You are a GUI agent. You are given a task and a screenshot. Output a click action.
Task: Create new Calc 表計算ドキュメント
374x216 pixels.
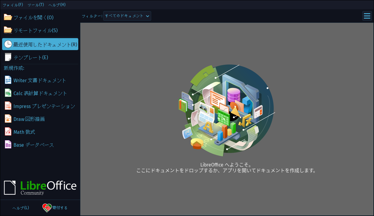(x=40, y=93)
